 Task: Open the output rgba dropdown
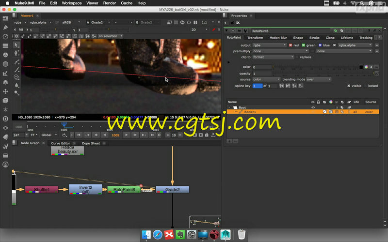click(269, 45)
